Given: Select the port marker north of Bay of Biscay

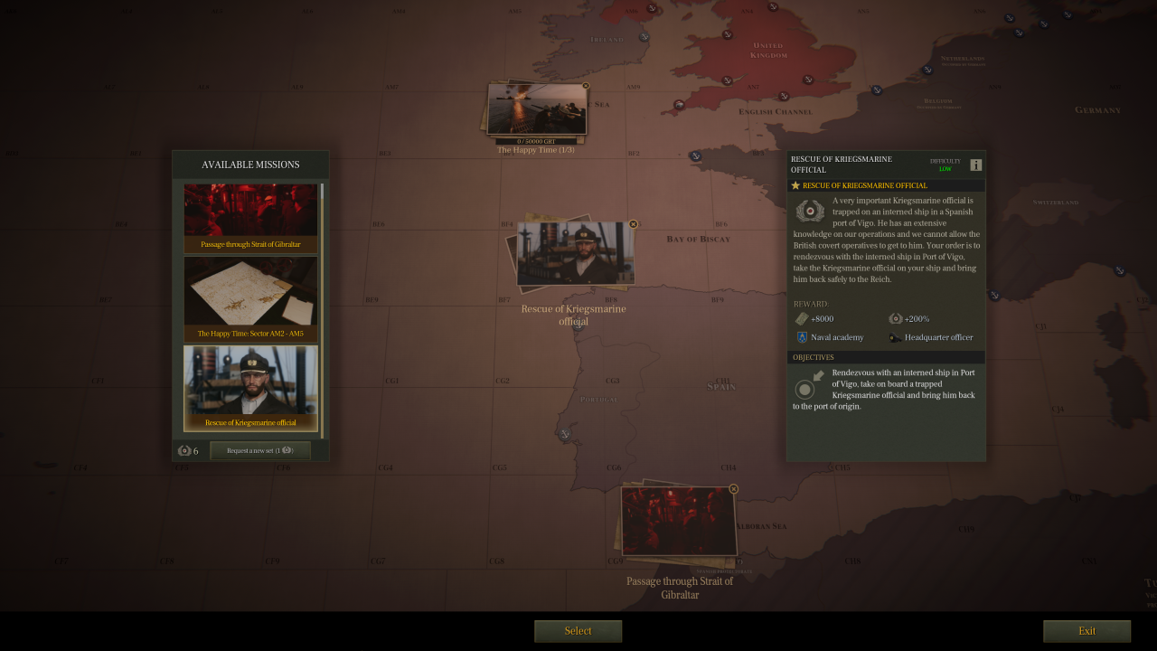Looking at the screenshot, I should tap(695, 156).
